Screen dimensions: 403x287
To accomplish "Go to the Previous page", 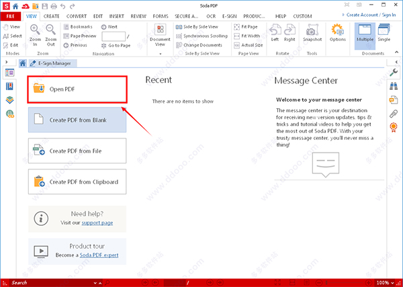I will pyautogui.click(x=75, y=45).
